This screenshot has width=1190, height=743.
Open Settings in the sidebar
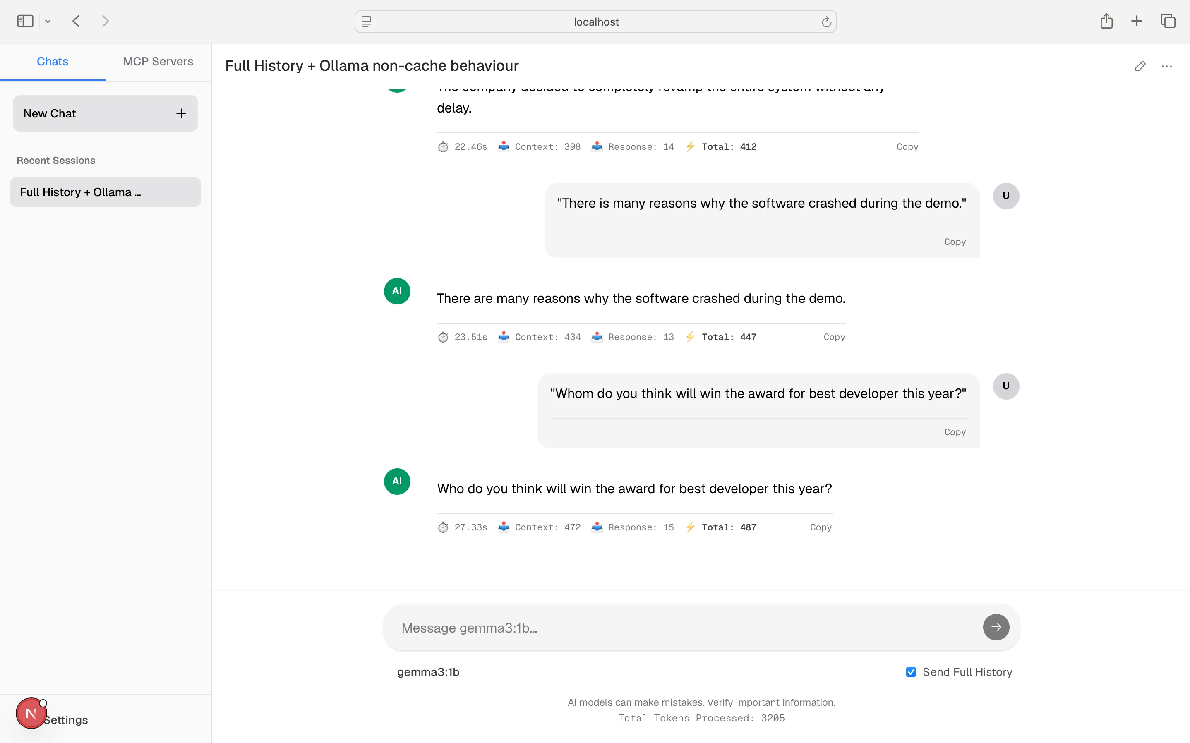66,720
